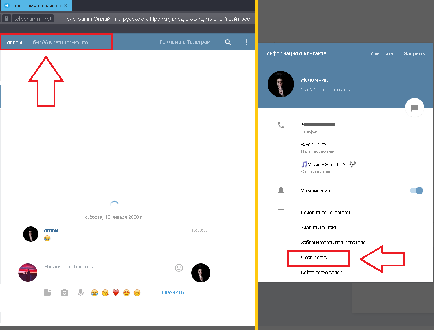Click the Исломчик name in contact info

[314, 80]
